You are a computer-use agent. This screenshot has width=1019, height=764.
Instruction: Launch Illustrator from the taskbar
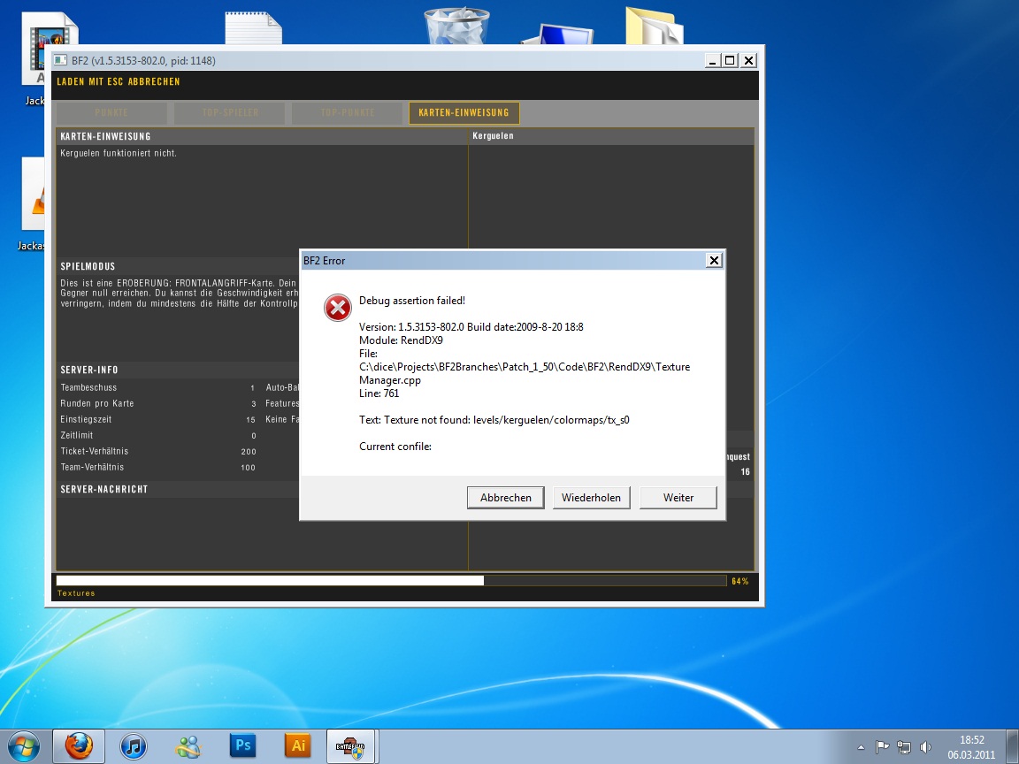coord(298,745)
